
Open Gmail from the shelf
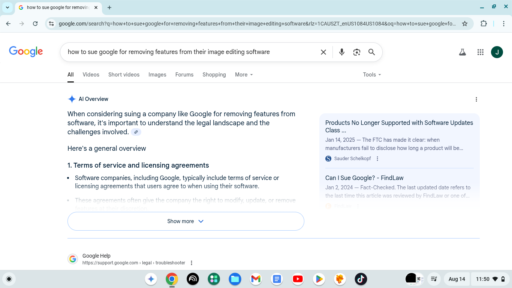click(x=256, y=279)
